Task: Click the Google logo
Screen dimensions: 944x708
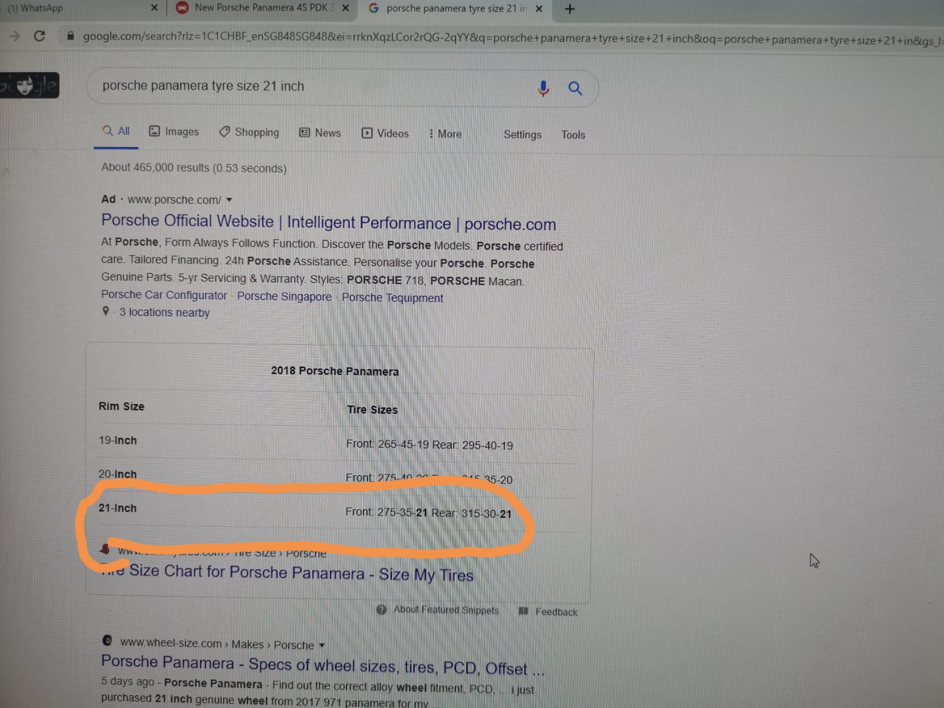Action: [x=29, y=86]
